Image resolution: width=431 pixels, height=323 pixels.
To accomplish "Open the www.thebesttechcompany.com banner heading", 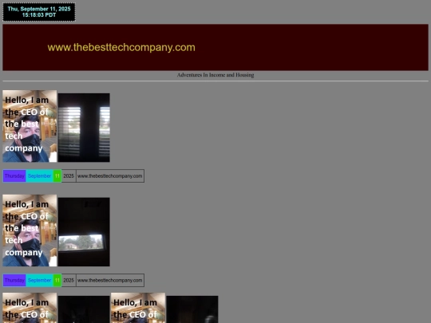I will point(121,47).
